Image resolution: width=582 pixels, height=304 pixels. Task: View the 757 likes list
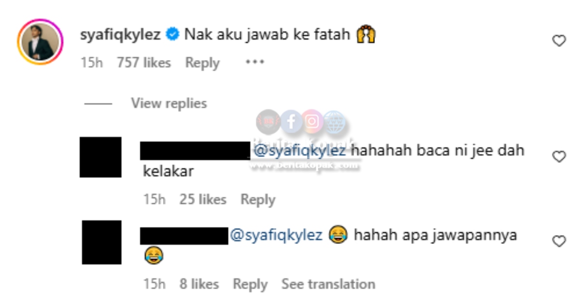click(x=144, y=63)
